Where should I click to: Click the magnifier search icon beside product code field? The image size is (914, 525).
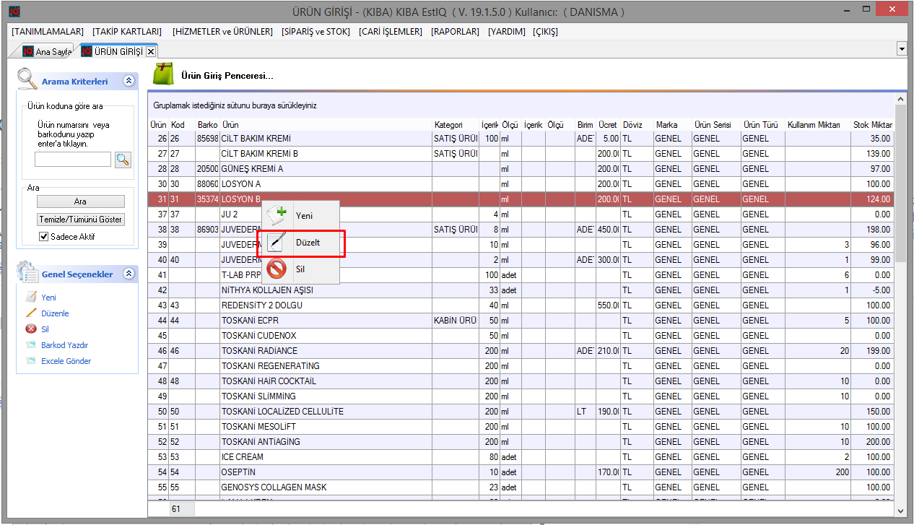[x=123, y=160]
